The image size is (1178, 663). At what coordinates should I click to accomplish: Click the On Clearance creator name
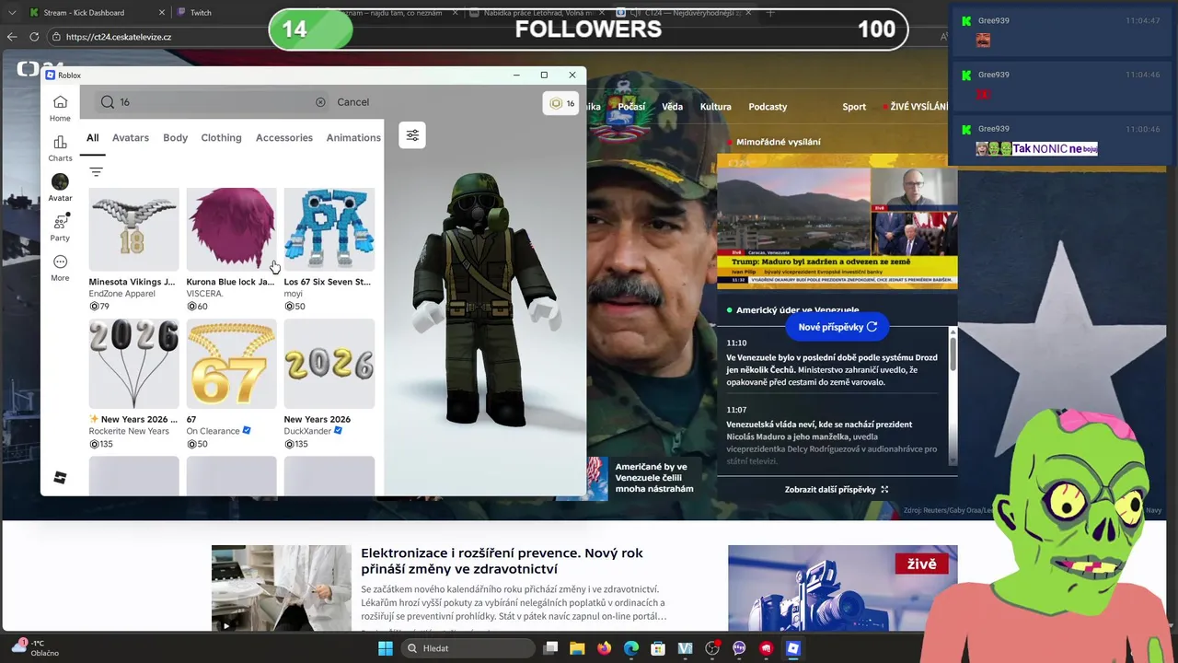(x=213, y=431)
